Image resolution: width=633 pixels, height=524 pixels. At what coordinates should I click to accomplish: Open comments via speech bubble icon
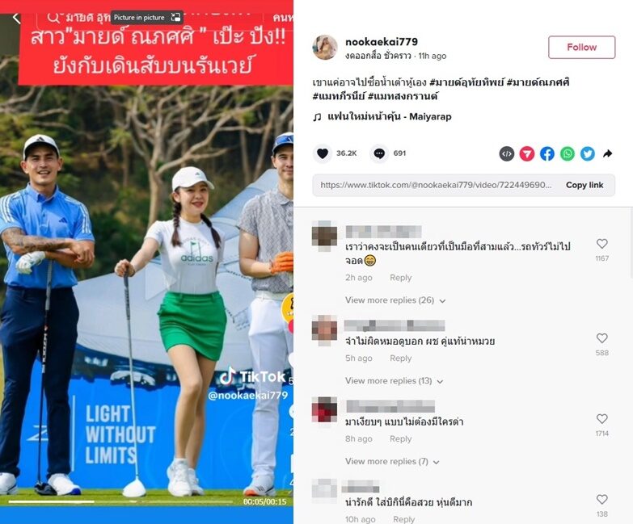click(x=379, y=153)
